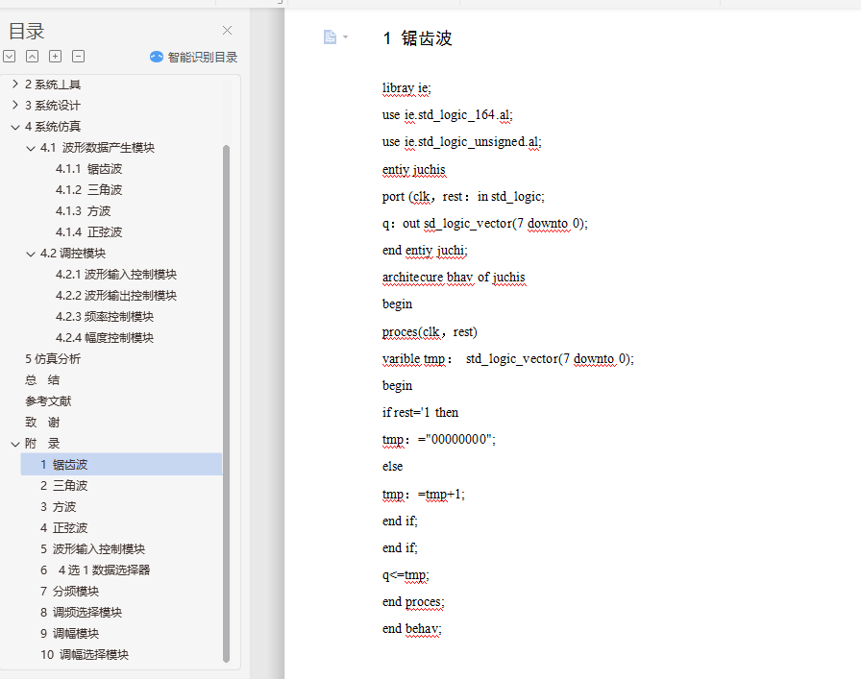Click the line architecure bhav of juchis
This screenshot has width=861, height=679.
point(454,278)
